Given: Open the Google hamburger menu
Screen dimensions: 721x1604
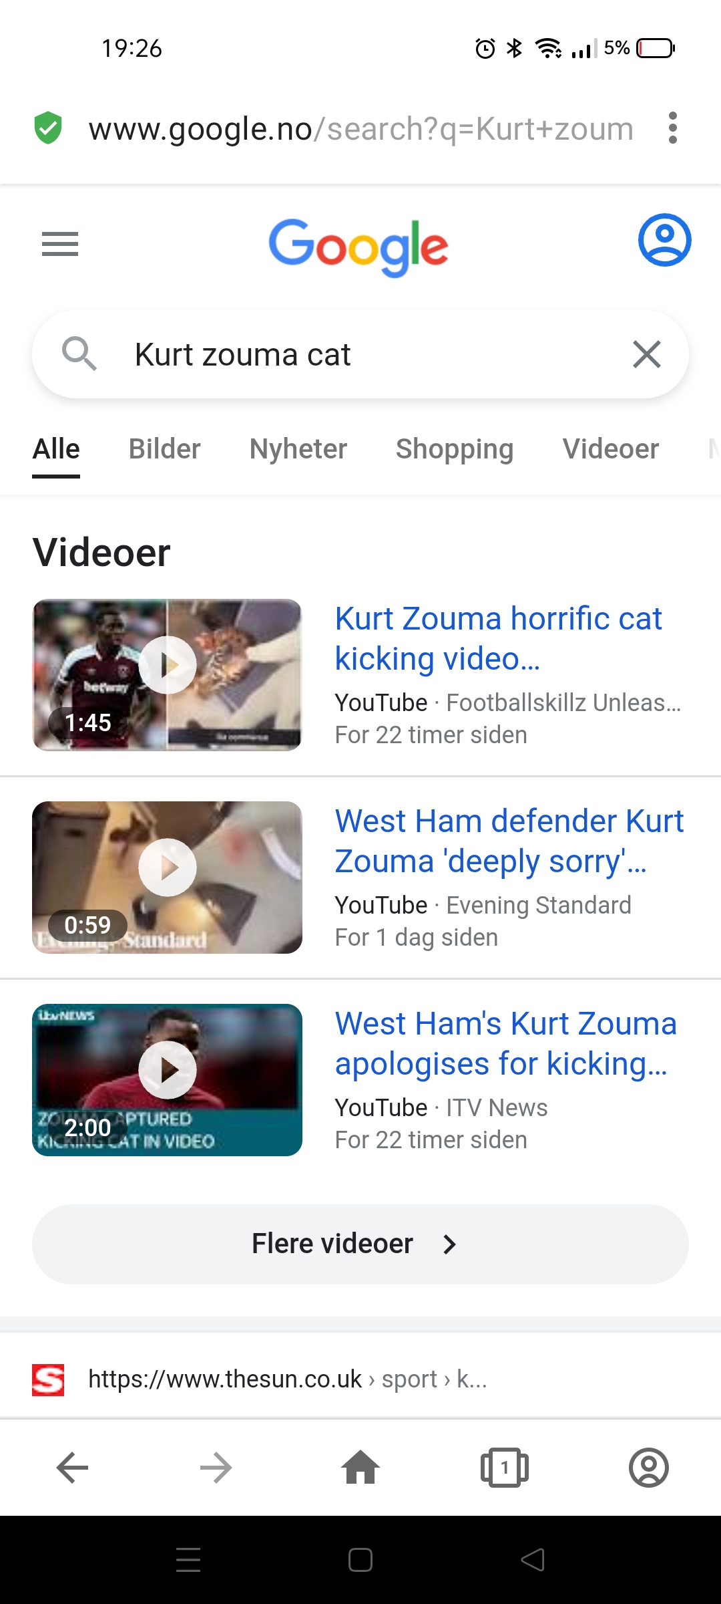Looking at the screenshot, I should pyautogui.click(x=60, y=244).
